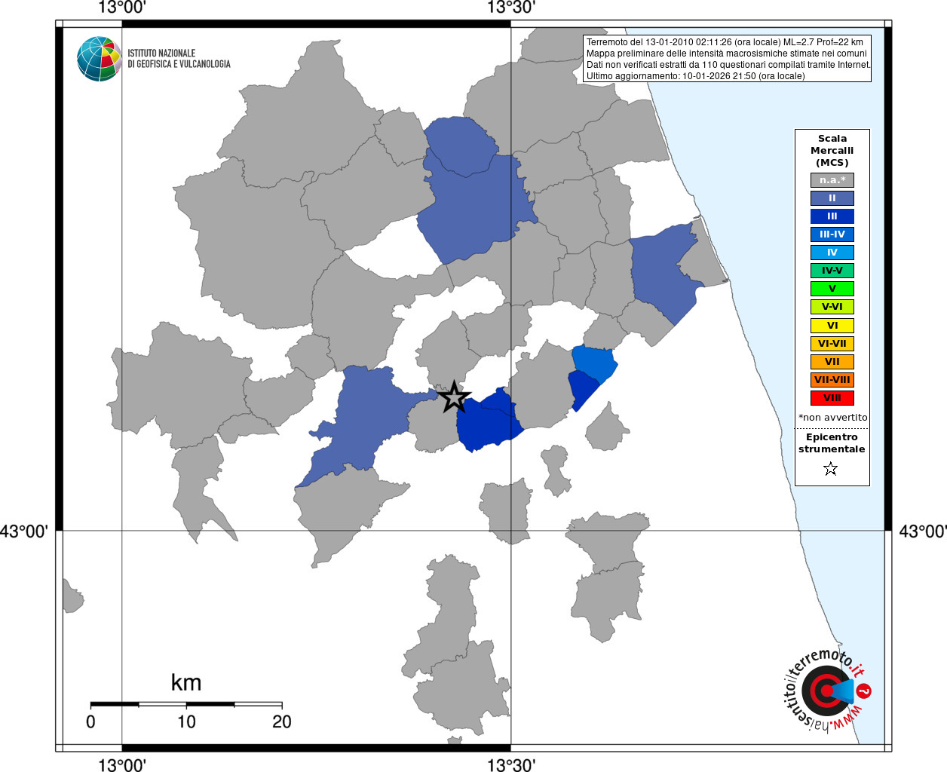Click the 'Mappa preliminare delle intensità' line

(727, 54)
